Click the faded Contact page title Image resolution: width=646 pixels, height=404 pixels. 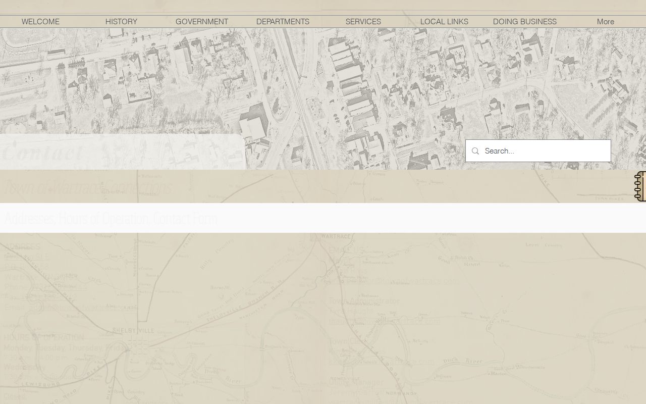click(x=42, y=151)
